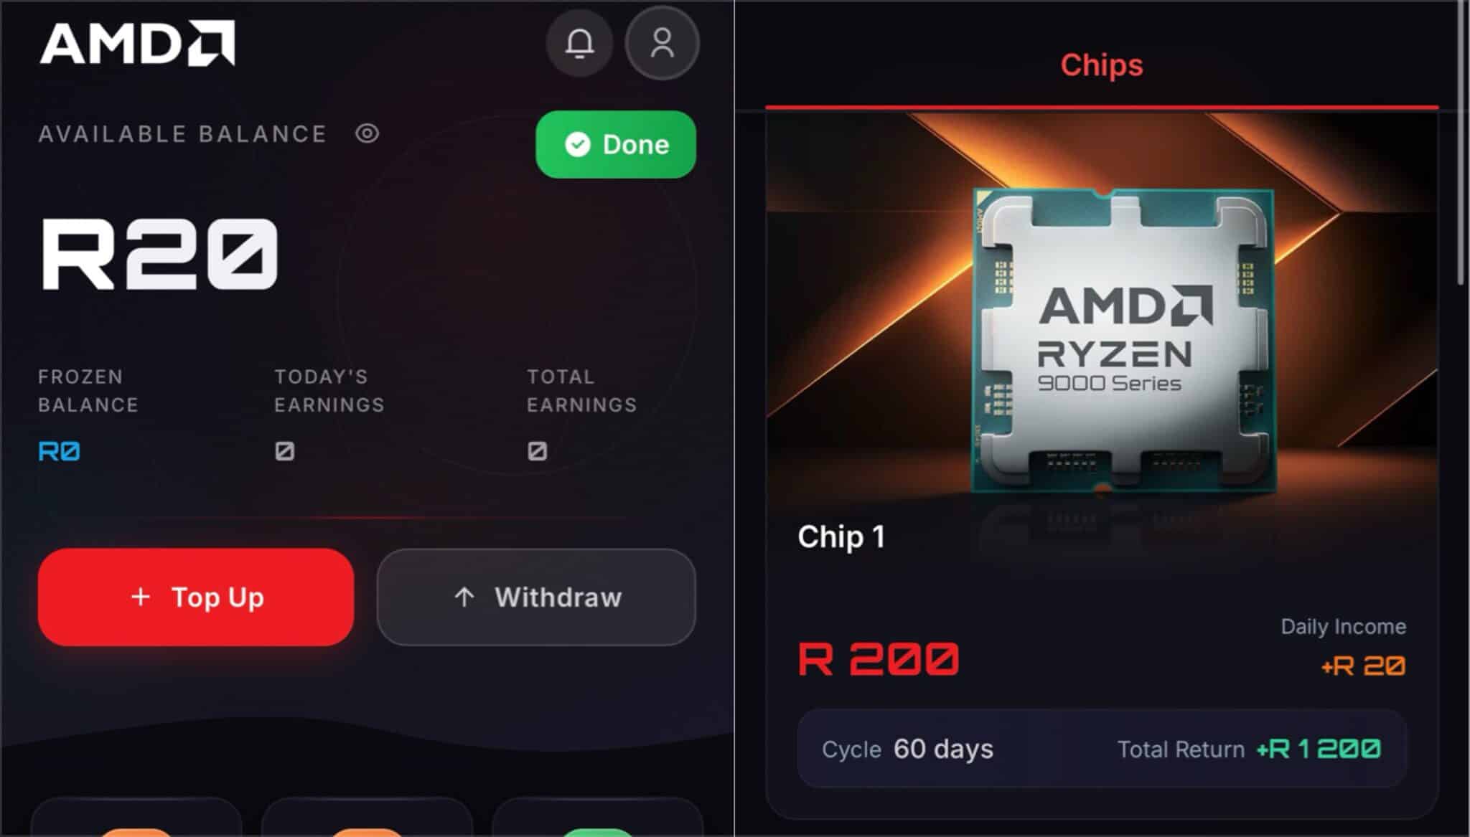Click the Cycle 60 days info bar
Screen dimensions: 1470x837
(x=1102, y=749)
